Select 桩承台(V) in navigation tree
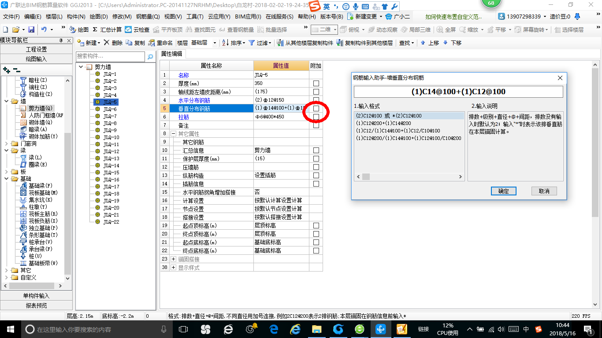 coord(36,242)
